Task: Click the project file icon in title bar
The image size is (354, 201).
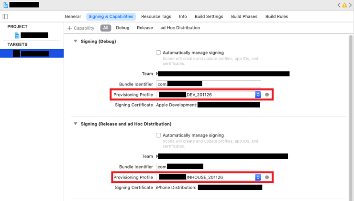Action: click(5, 5)
